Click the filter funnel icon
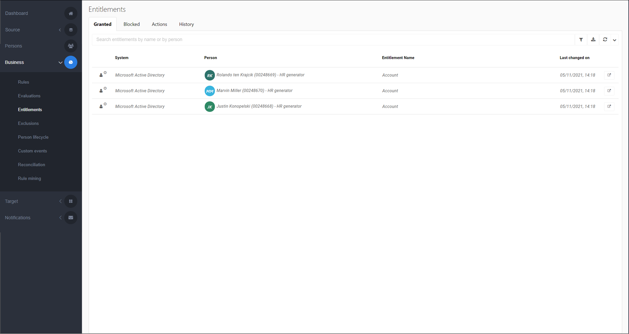The image size is (629, 334). point(581,40)
